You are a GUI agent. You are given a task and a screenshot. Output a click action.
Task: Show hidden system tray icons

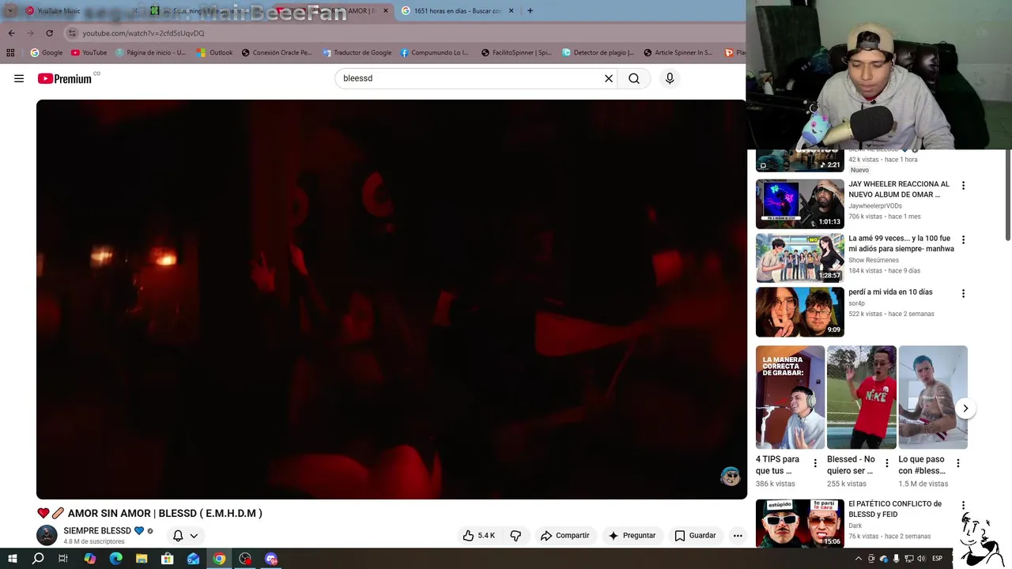pos(859,559)
